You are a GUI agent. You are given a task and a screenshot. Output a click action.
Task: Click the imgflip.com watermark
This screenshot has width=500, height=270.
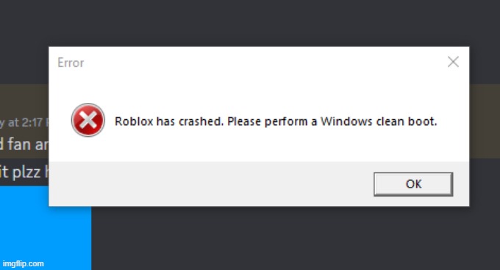tap(24, 263)
